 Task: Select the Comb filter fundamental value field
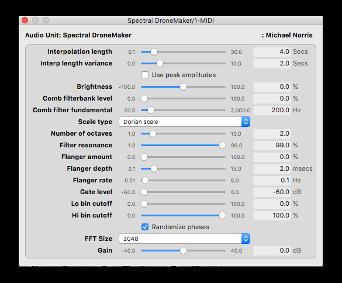[x=272, y=110]
